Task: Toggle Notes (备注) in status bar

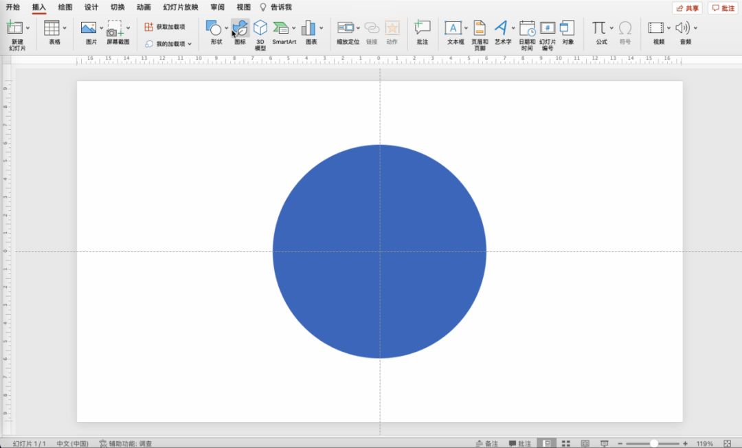Action: (487, 443)
